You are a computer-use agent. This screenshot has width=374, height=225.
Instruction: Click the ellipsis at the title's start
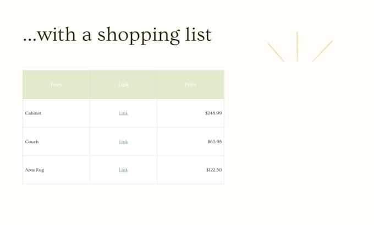pos(30,41)
